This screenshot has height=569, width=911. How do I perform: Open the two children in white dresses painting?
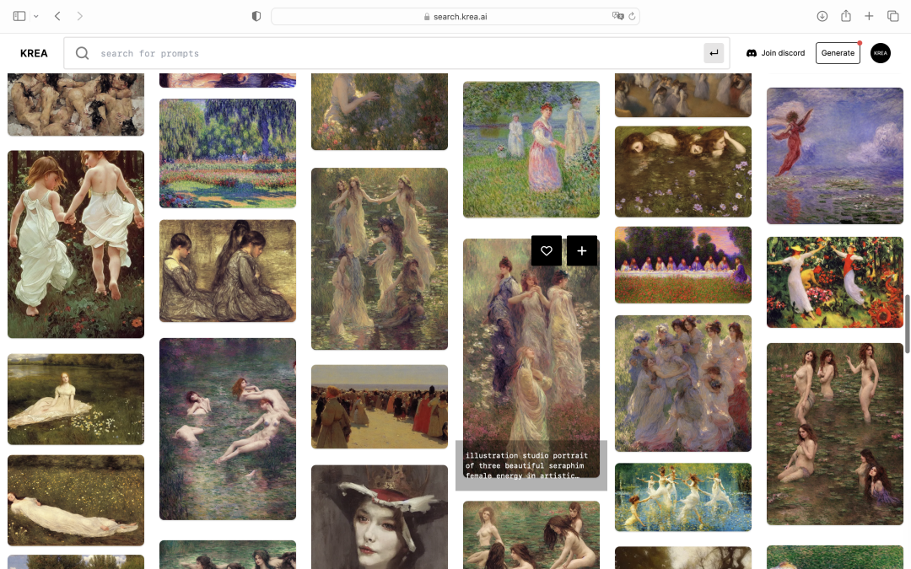point(76,244)
